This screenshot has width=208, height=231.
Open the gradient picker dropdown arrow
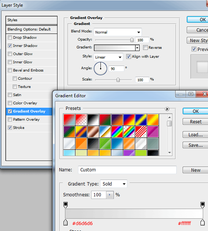[137, 48]
